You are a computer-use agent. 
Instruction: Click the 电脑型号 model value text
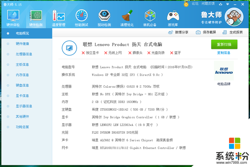click(x=142, y=67)
